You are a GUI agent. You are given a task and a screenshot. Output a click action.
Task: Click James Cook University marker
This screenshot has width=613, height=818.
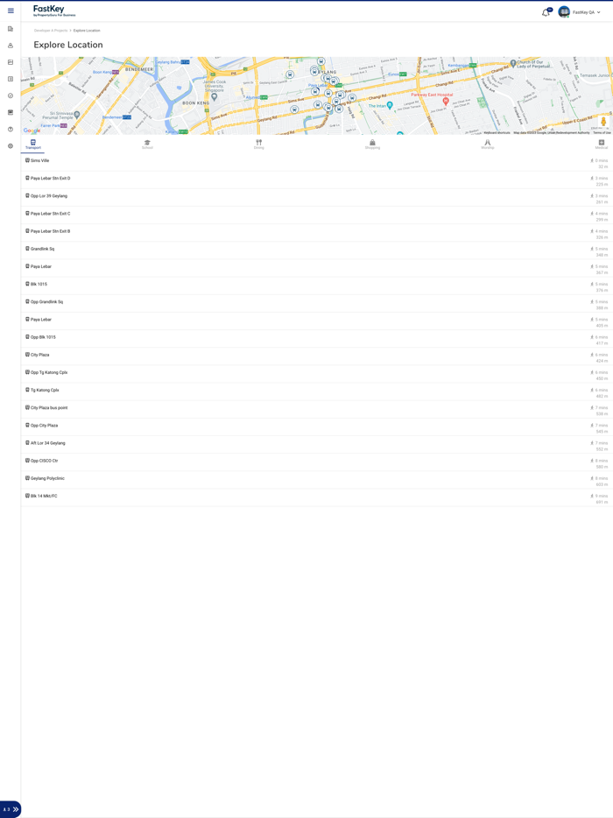coord(214,96)
